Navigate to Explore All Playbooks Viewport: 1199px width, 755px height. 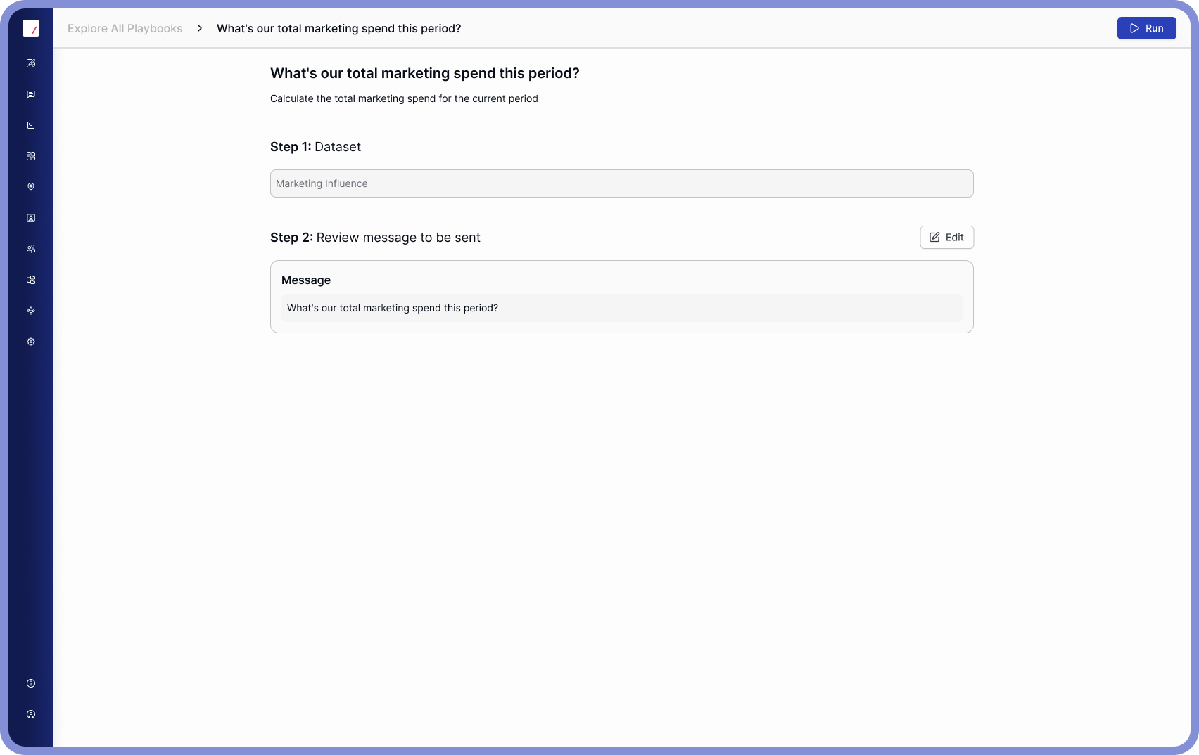(125, 28)
